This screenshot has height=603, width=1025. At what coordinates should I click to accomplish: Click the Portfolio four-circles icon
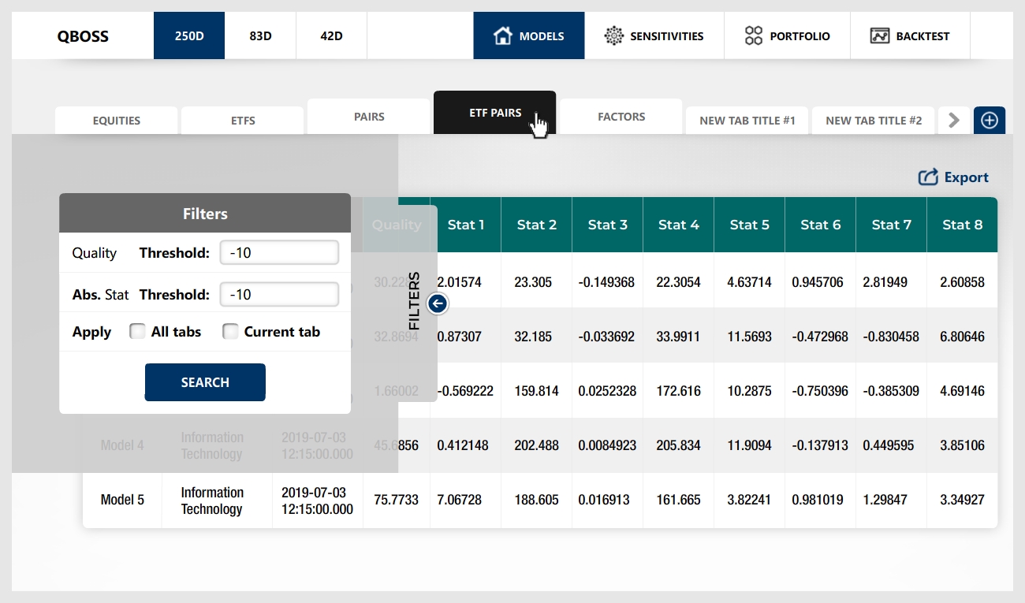754,35
